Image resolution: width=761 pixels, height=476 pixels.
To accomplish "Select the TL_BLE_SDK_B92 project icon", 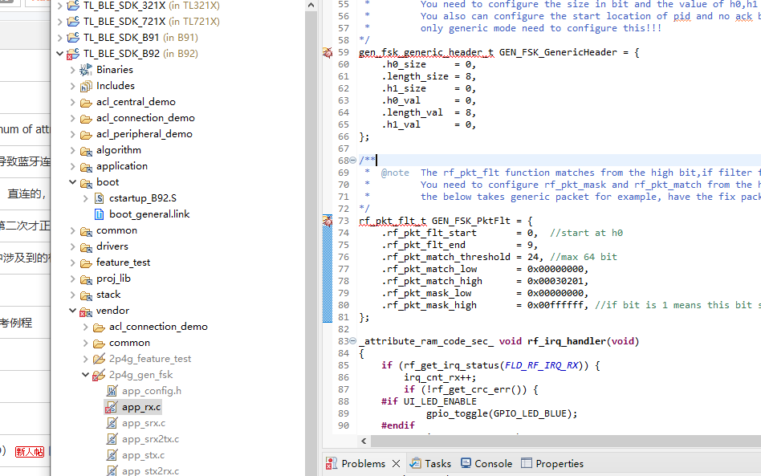I will 73,54.
